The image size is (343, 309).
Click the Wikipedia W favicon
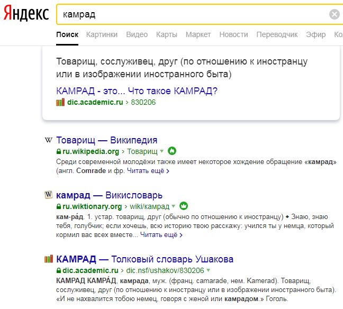point(49,140)
